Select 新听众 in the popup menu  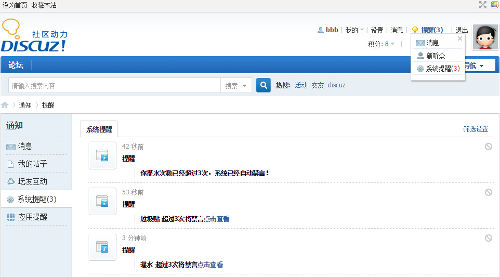point(436,56)
